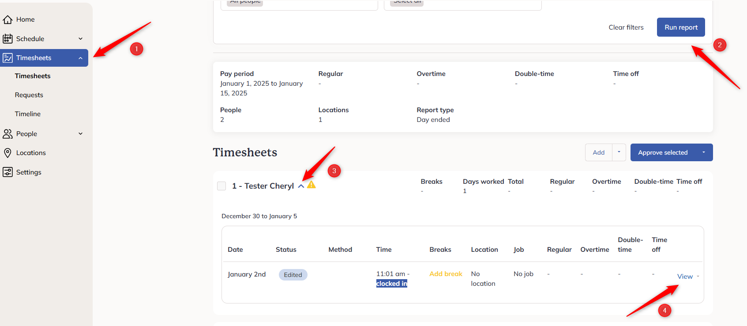Open the dropdown arrow next to View
The image size is (747, 326).
(x=698, y=277)
